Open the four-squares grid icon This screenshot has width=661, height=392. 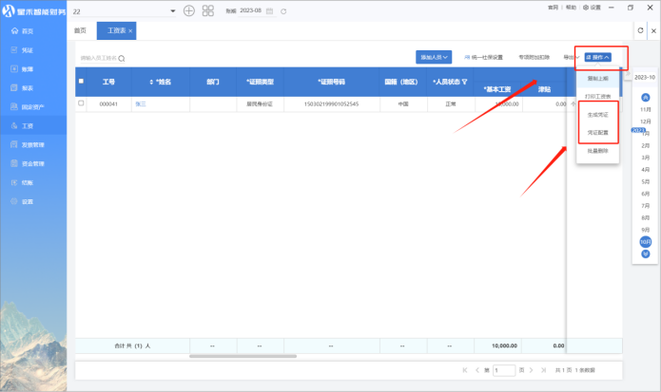[x=209, y=10]
